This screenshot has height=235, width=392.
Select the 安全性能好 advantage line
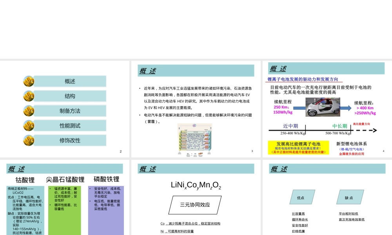300,225
